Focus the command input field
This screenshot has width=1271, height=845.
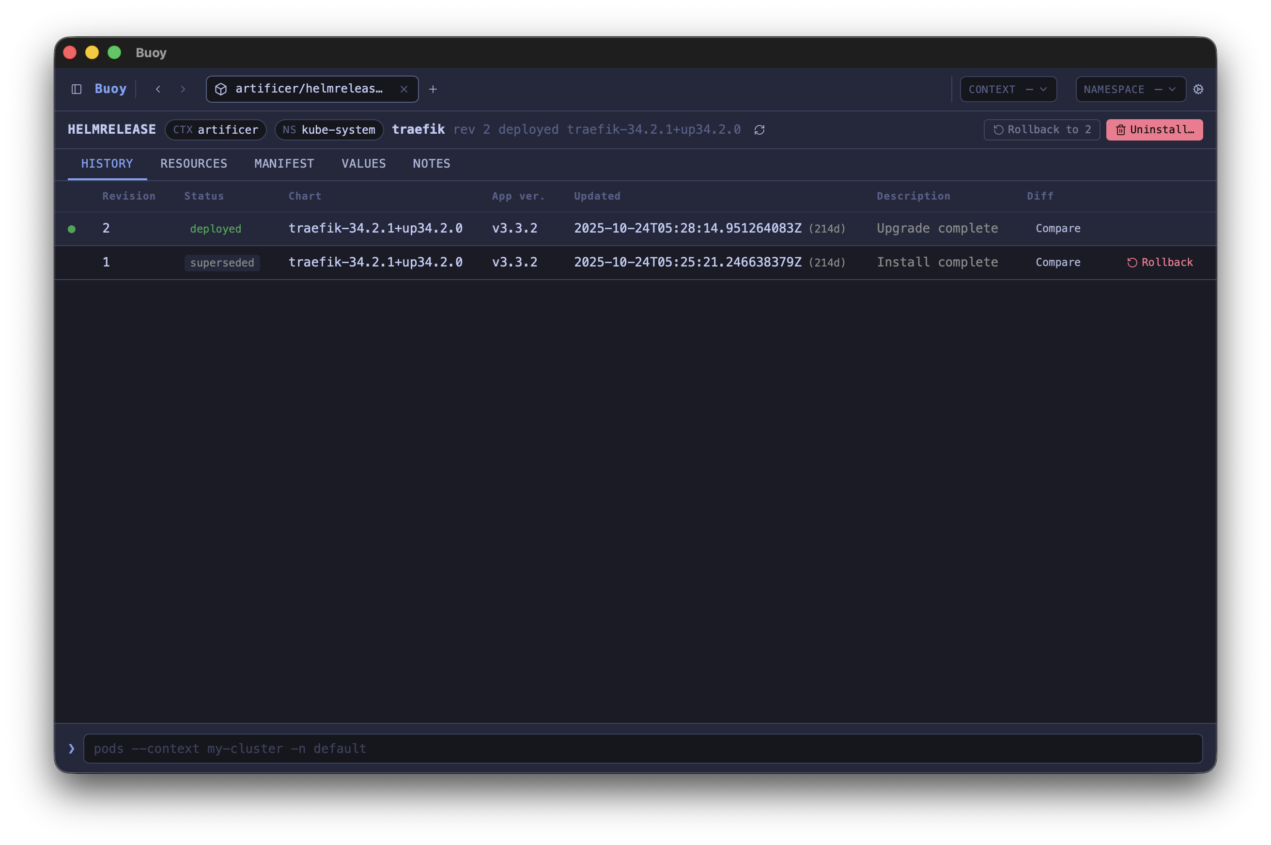643,749
